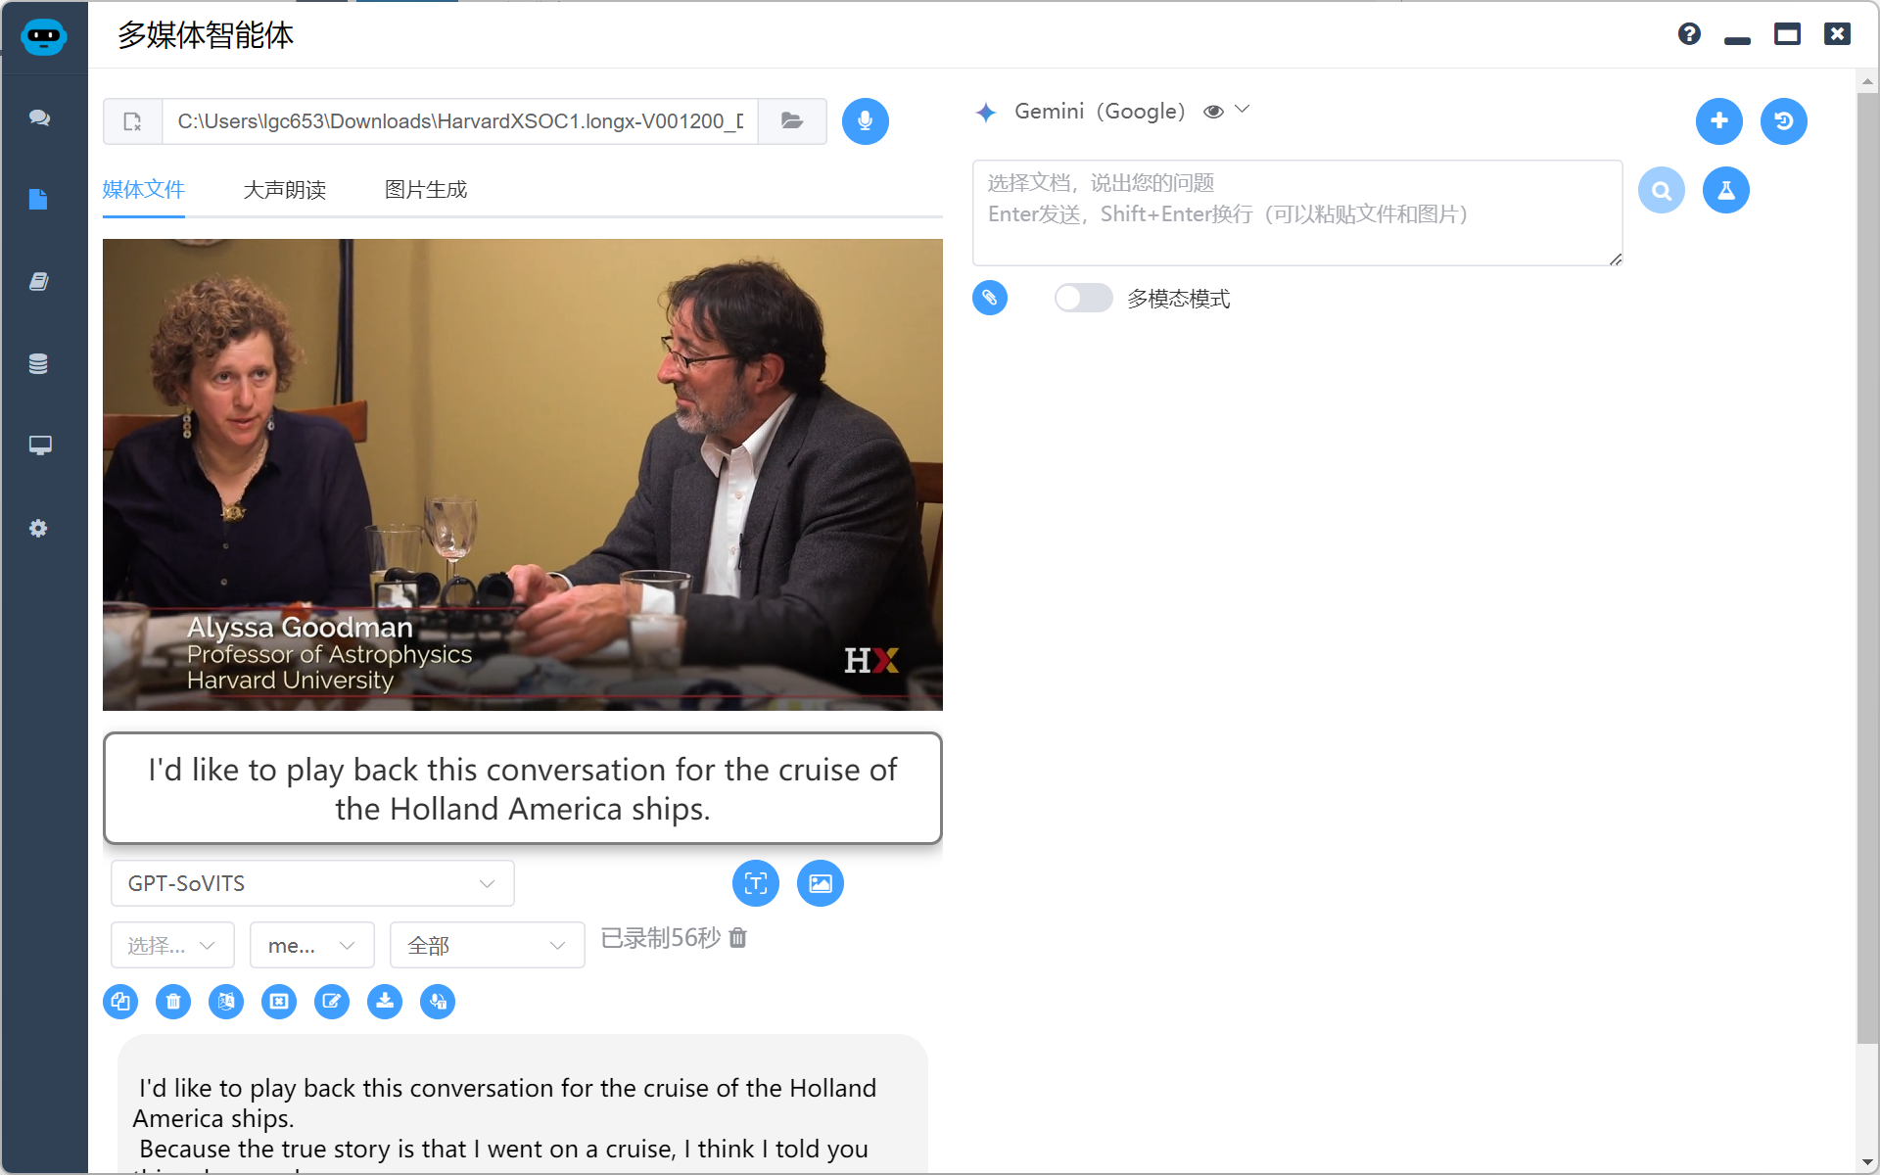Download the transcript using the download icon

coord(385,1002)
